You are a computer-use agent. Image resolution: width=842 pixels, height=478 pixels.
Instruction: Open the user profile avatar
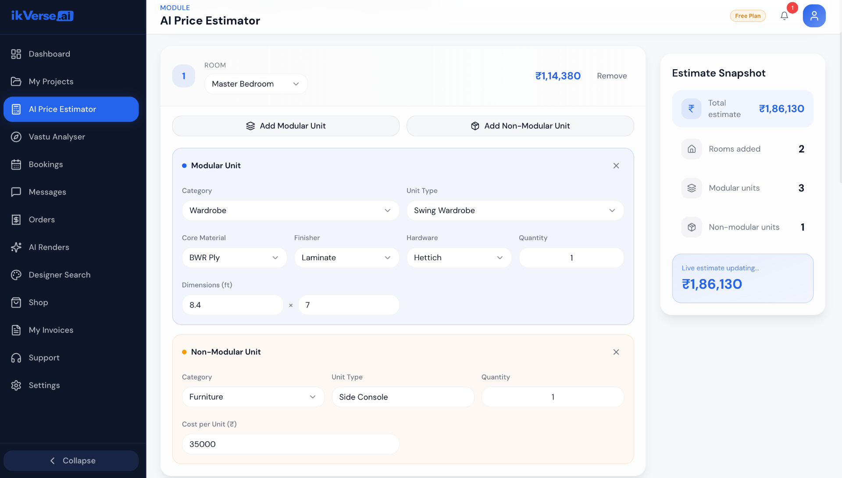[814, 16]
